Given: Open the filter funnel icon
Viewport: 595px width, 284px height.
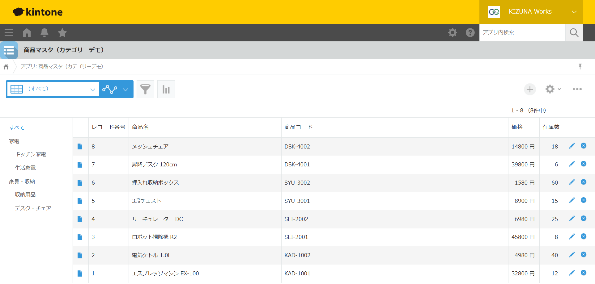Looking at the screenshot, I should click(x=145, y=89).
